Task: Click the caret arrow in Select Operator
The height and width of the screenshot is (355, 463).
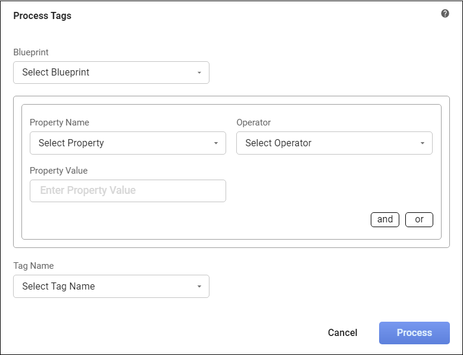Action: click(x=423, y=143)
